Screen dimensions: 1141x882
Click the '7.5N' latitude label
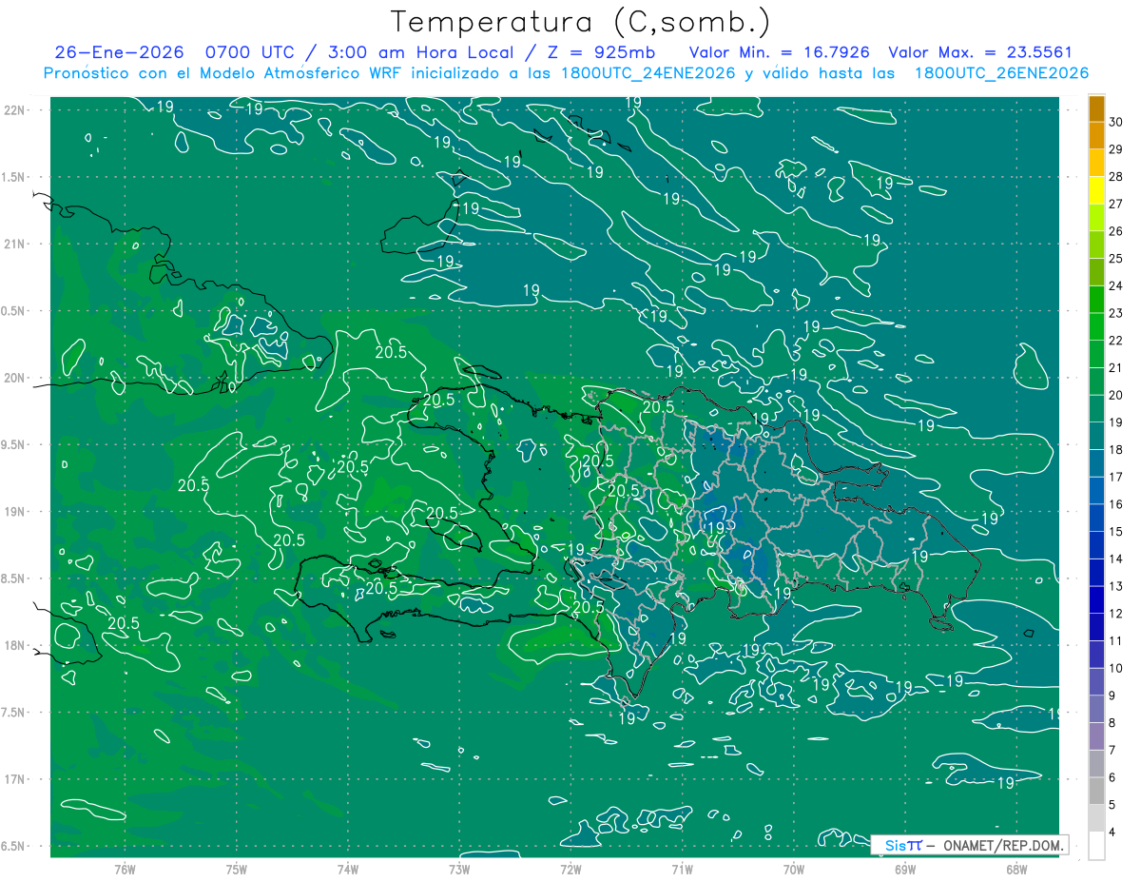(13, 713)
